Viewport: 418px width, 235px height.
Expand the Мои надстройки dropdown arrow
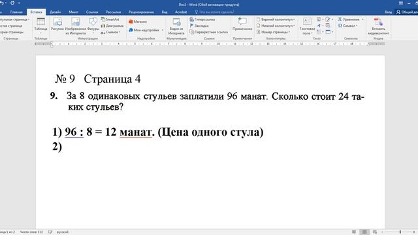click(163, 30)
